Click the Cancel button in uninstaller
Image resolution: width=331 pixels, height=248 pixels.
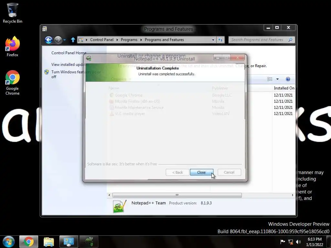coord(229,172)
